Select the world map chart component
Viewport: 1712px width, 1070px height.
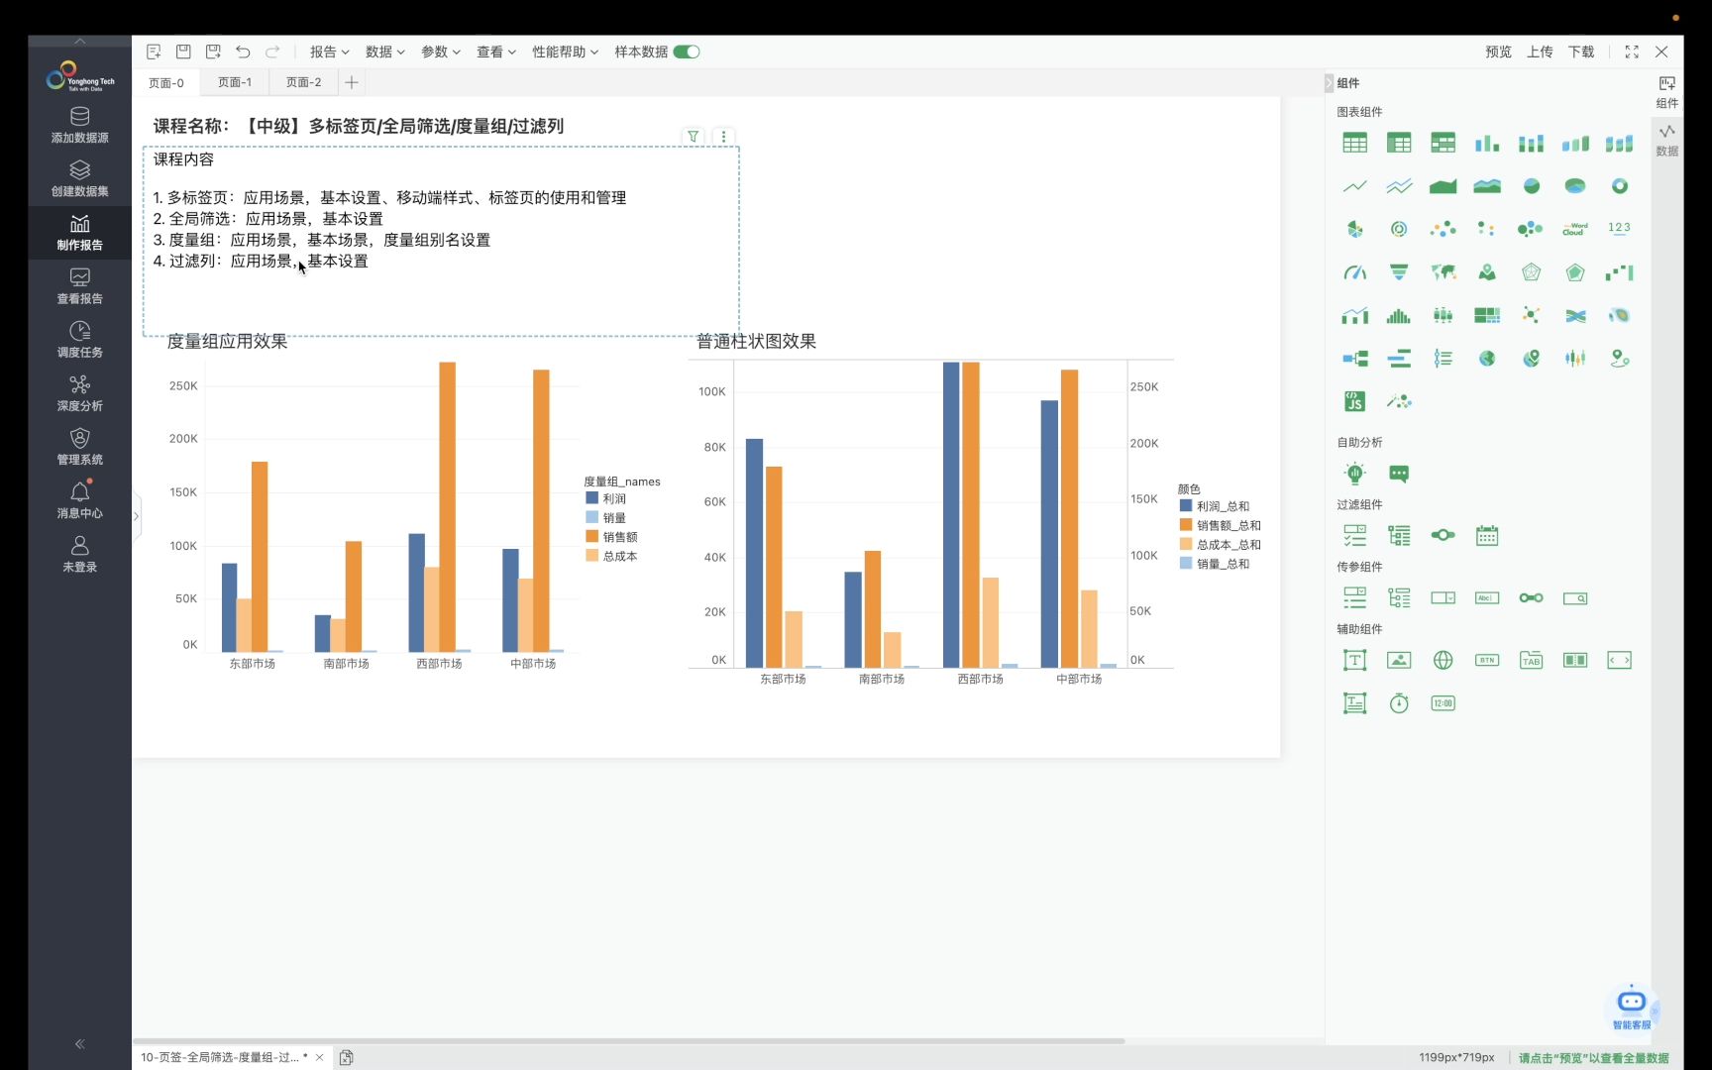click(1443, 272)
